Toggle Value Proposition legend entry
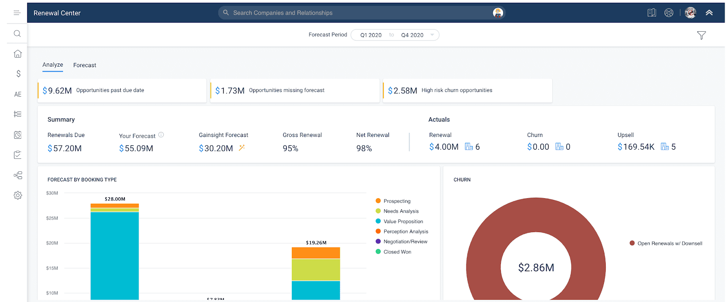Screen dimensions: 726x302 click(x=378, y=221)
